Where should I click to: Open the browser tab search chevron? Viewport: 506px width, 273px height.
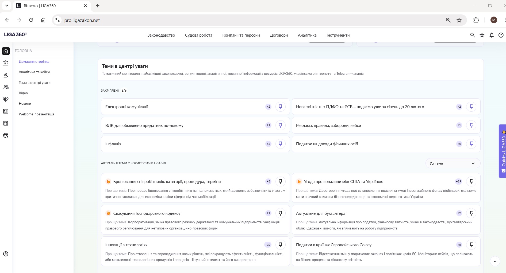click(x=7, y=6)
